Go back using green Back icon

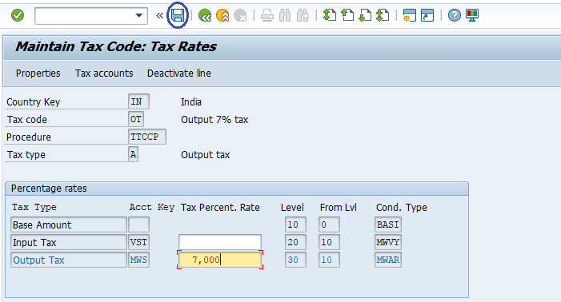tap(205, 16)
